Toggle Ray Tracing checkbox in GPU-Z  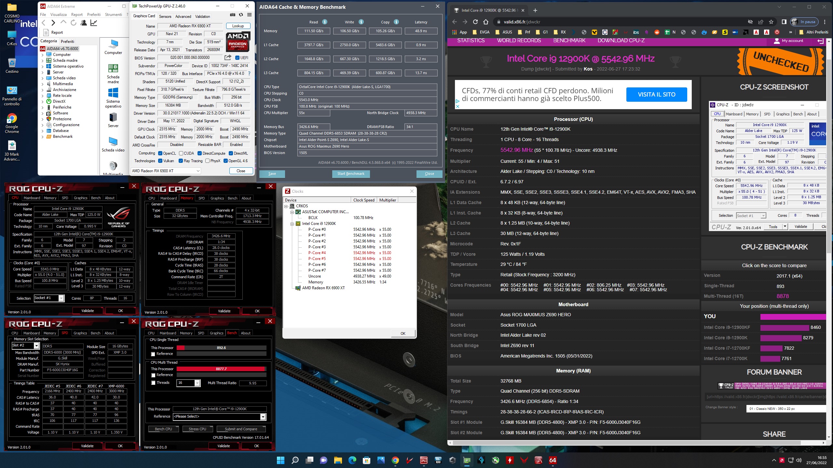tap(181, 161)
